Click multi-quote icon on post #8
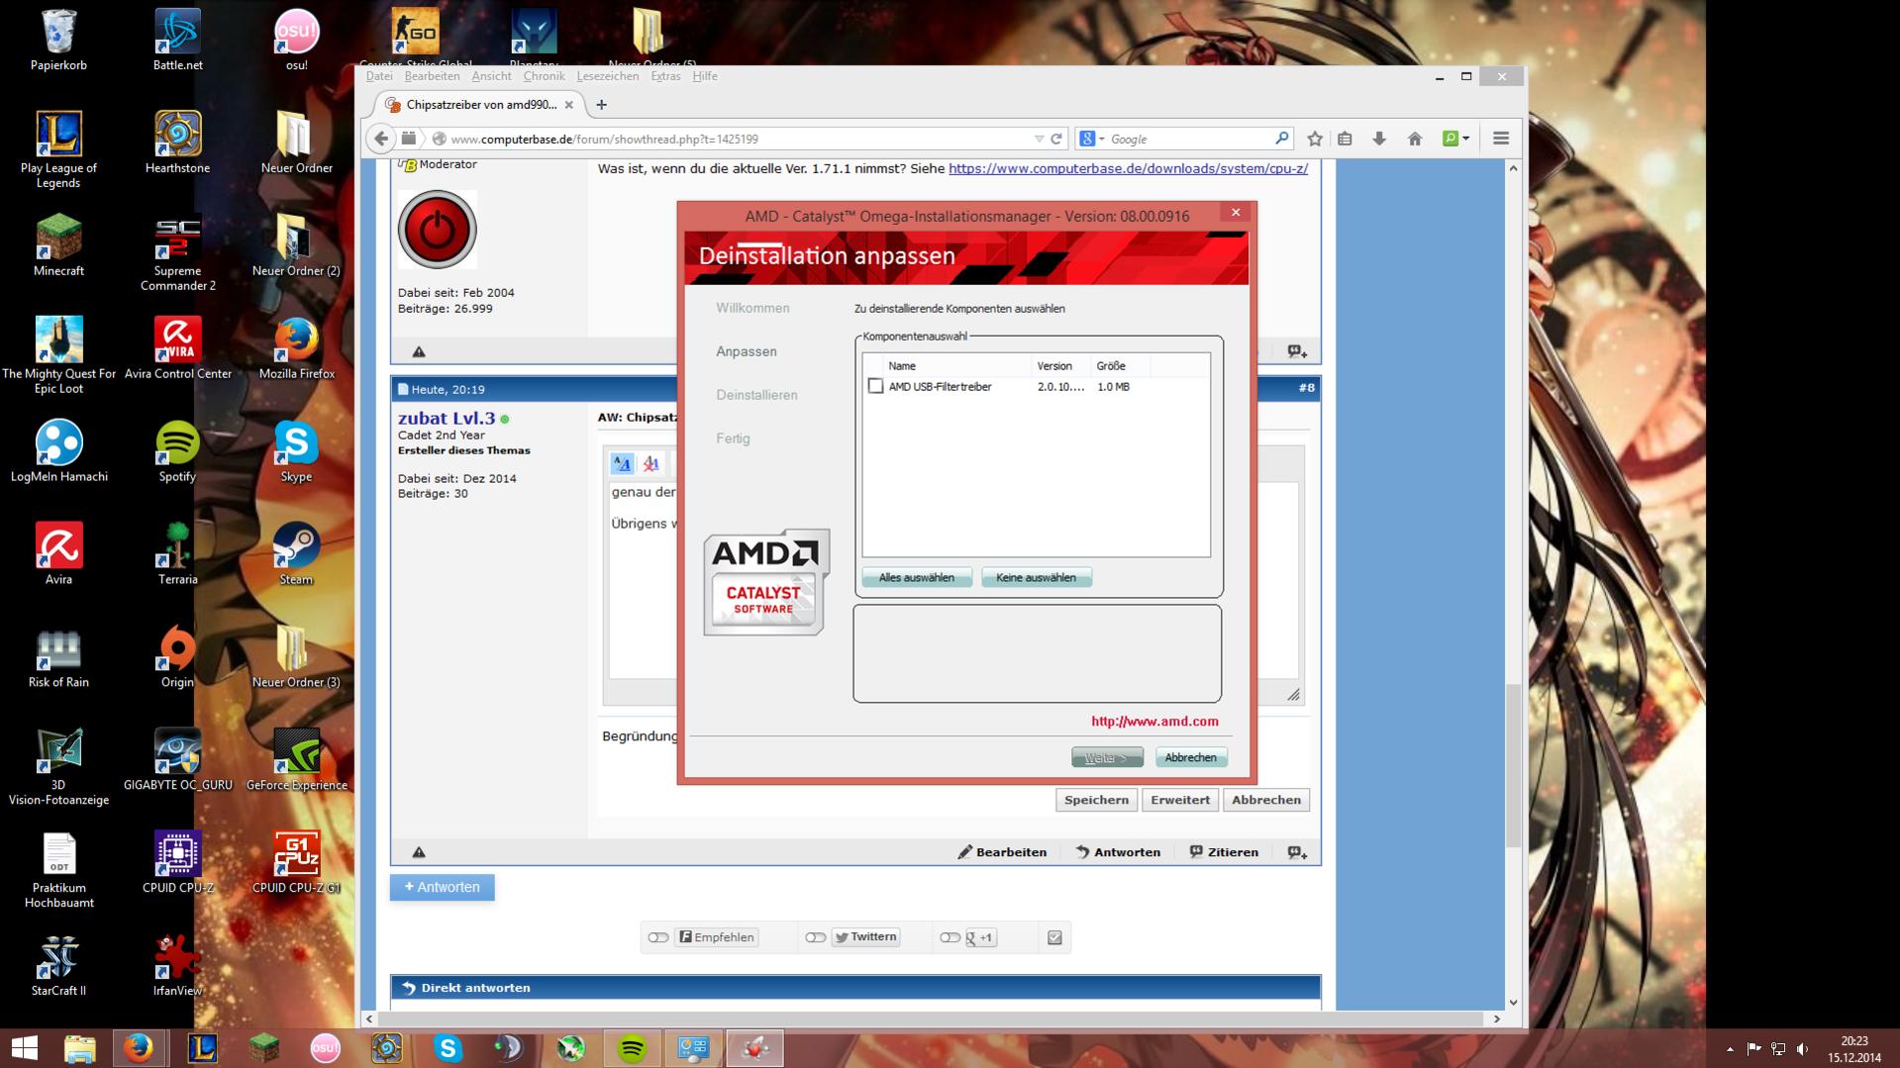Screen dimensions: 1900x1068 [x=1297, y=852]
